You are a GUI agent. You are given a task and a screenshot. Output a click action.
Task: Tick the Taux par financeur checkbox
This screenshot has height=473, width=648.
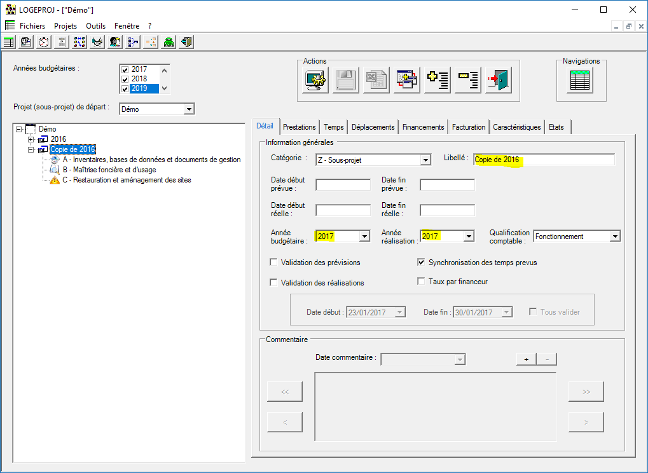coord(421,282)
